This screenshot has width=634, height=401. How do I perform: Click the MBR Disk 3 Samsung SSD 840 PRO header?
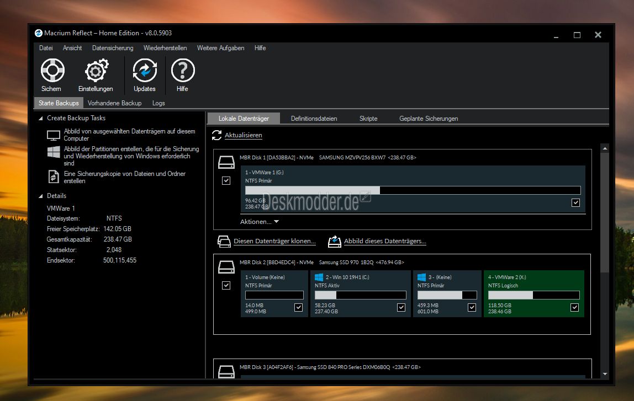pyautogui.click(x=330, y=367)
